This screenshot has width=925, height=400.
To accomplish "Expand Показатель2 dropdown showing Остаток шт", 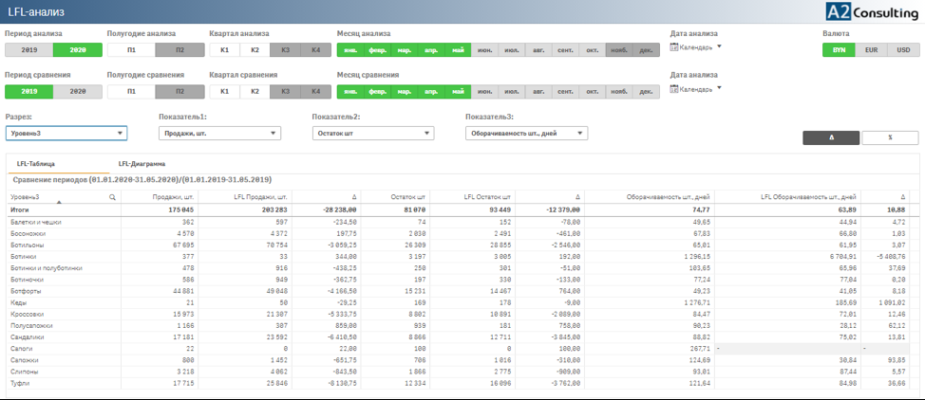I will pos(373,133).
